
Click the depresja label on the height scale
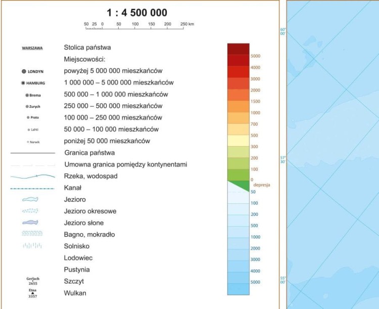pos(262,185)
